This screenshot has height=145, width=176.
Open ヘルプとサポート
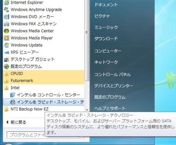(110, 108)
